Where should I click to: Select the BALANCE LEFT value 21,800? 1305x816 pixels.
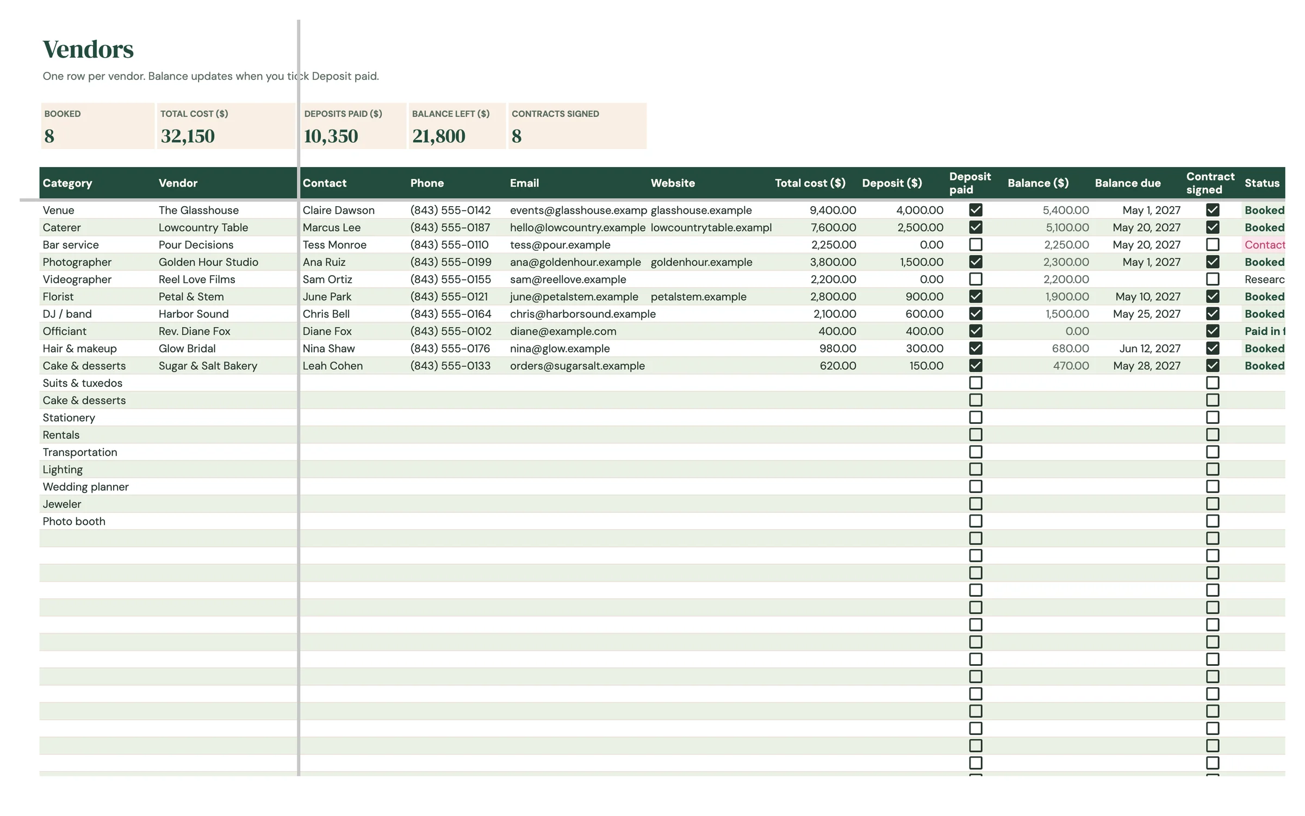pyautogui.click(x=439, y=136)
